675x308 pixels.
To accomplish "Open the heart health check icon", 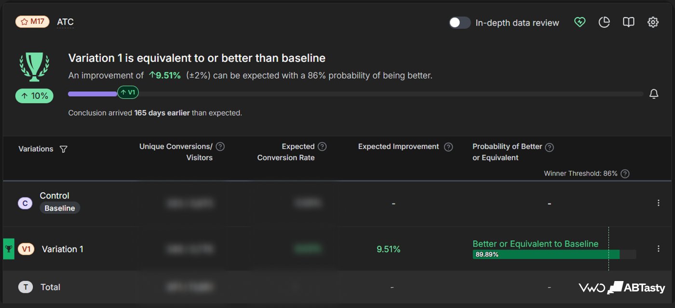I will (580, 22).
